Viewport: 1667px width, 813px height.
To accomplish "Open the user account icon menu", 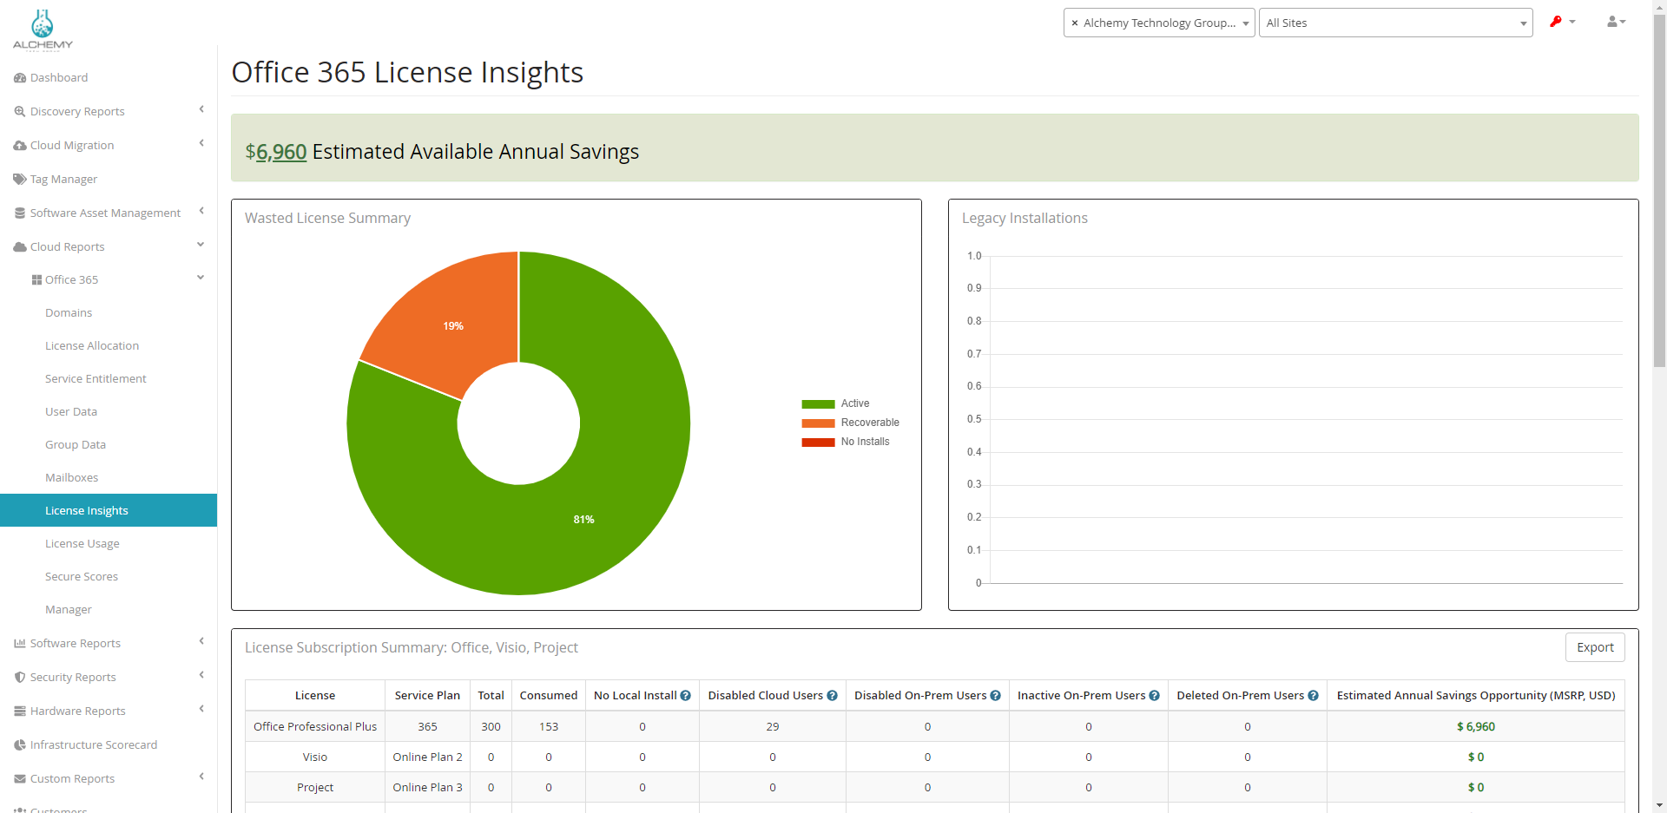I will (x=1615, y=22).
